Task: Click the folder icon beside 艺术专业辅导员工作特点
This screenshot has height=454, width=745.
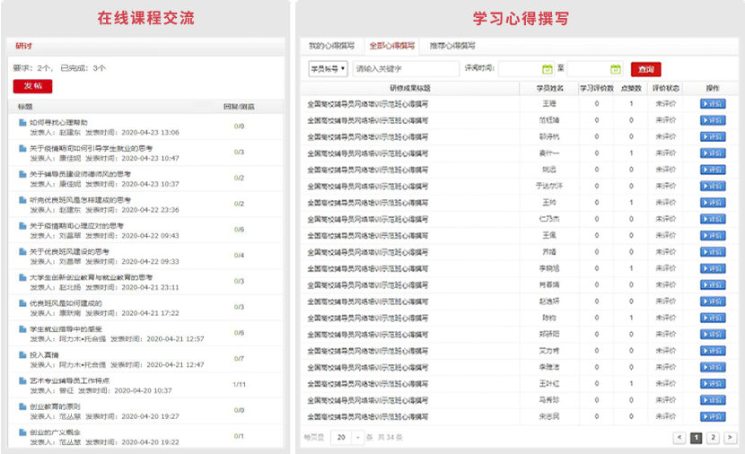Action: [22, 381]
